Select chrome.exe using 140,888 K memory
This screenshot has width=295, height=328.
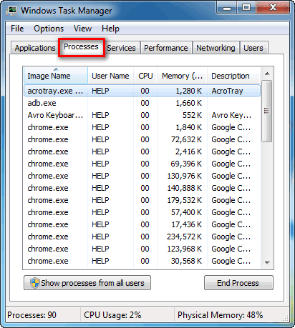[142, 188]
